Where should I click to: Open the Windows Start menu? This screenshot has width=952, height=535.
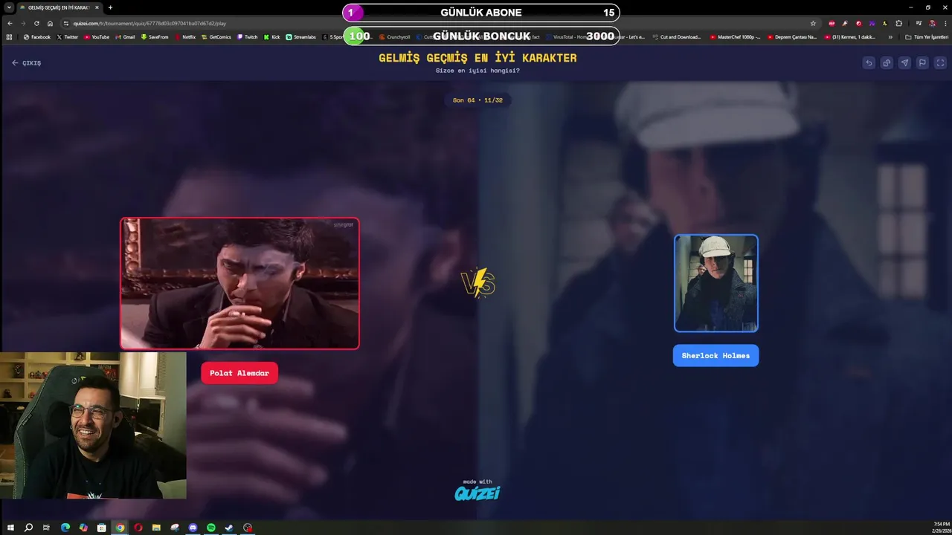[x=10, y=528]
